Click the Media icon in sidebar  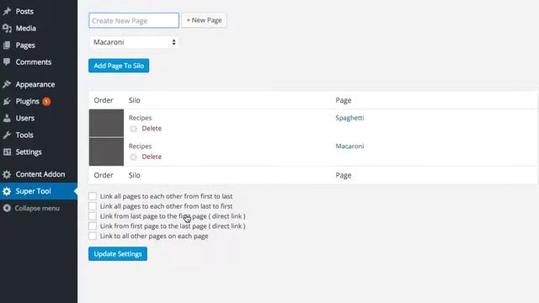coord(7,28)
